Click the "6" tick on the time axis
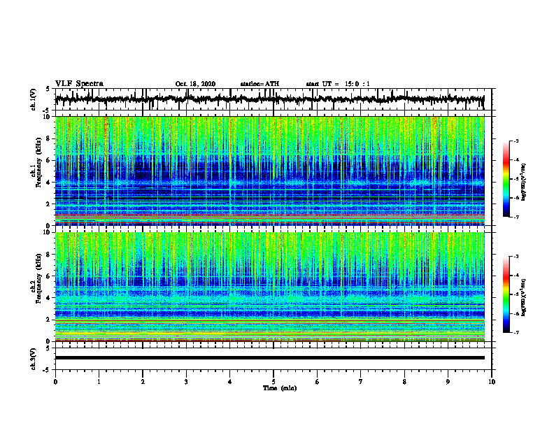554x428 pixels. point(318,382)
